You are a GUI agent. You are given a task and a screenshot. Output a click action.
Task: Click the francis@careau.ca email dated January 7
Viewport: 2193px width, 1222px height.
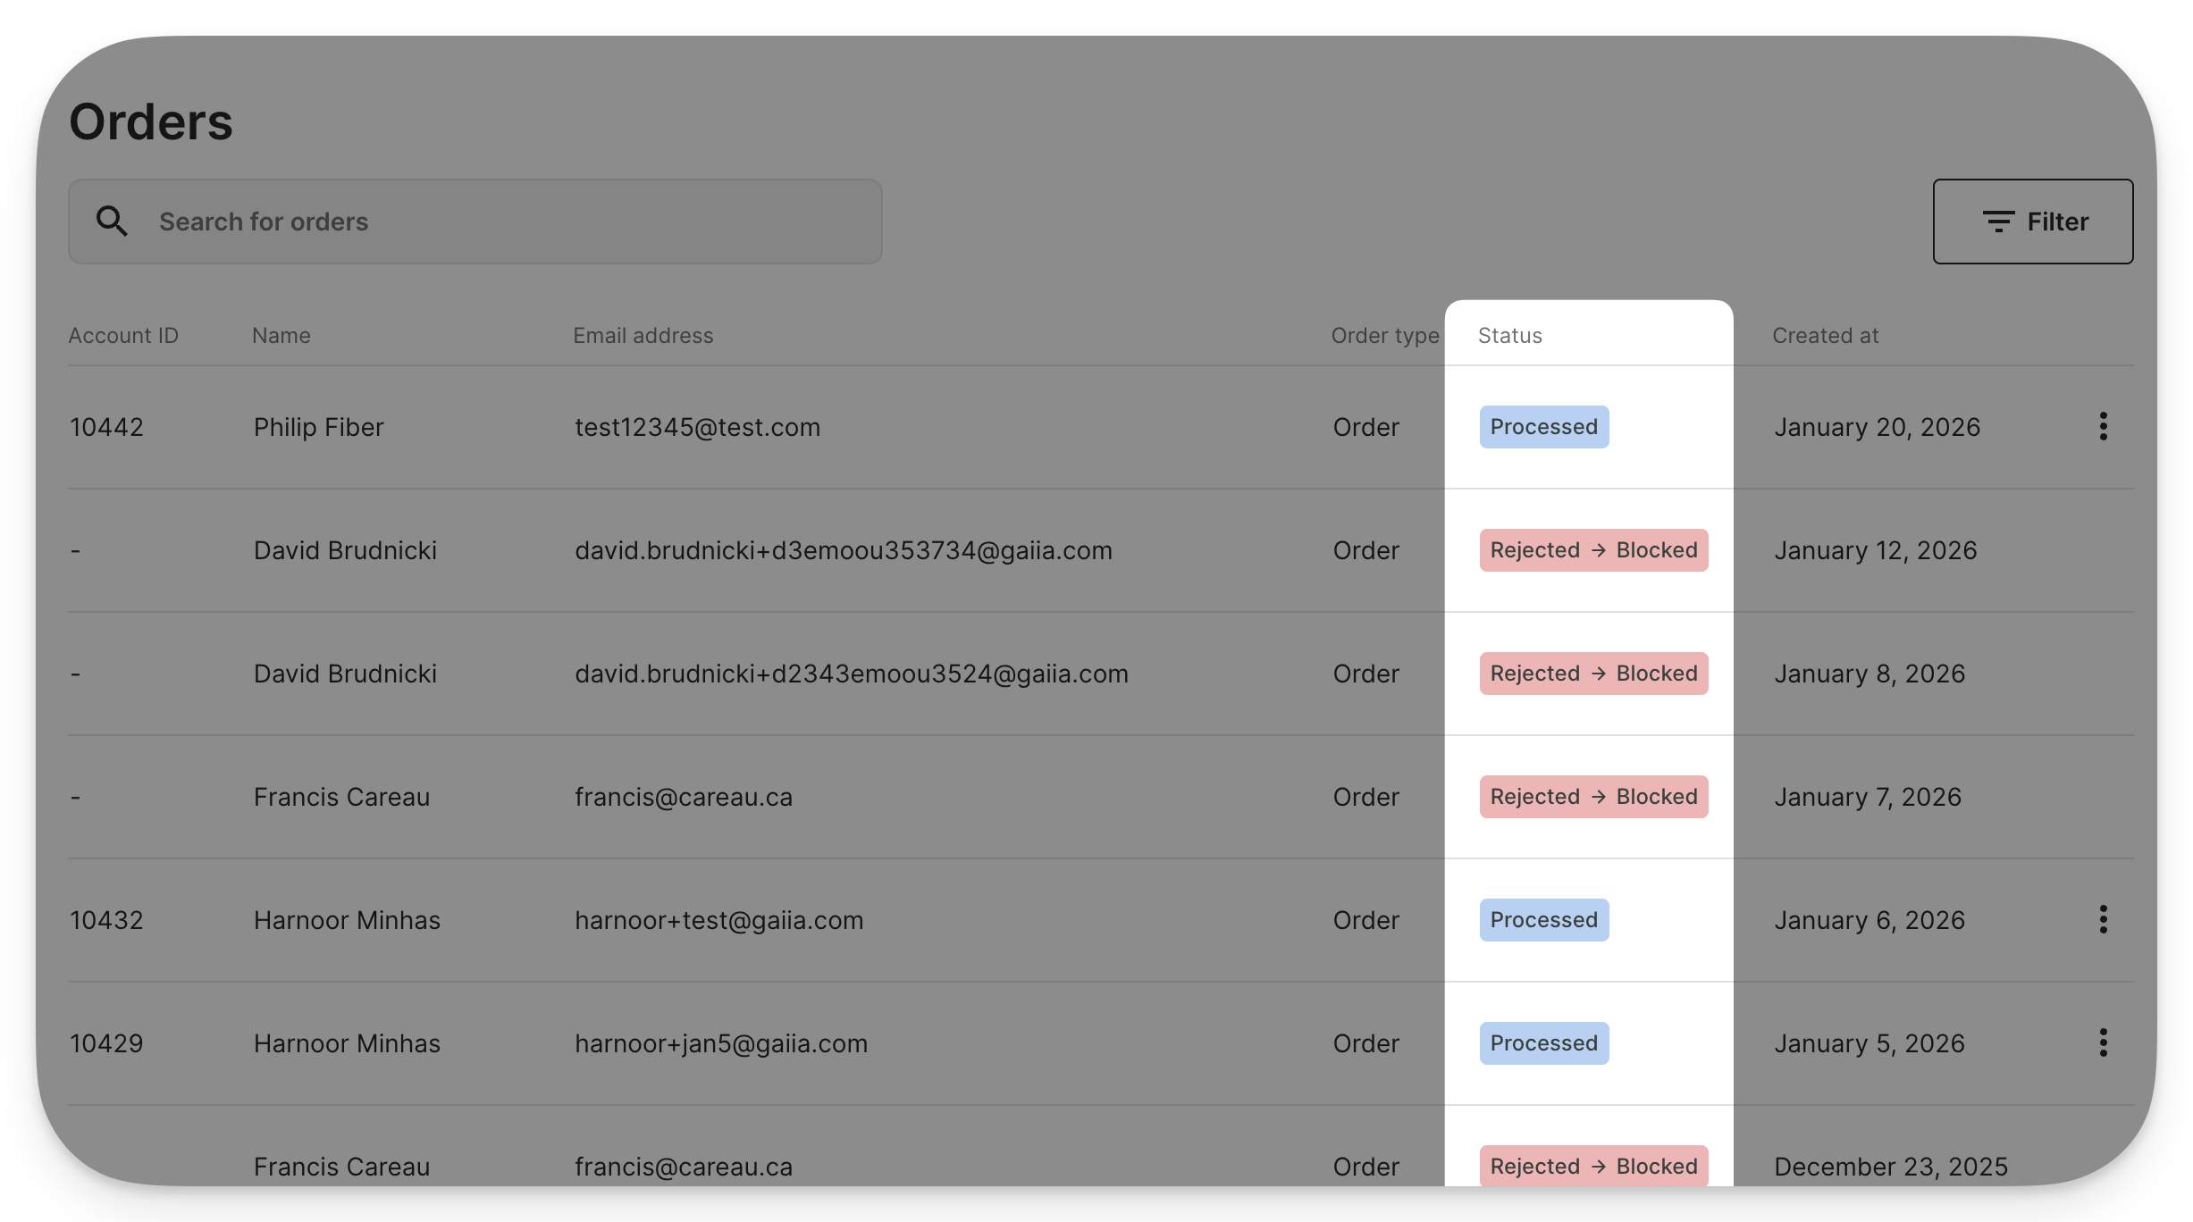[683, 797]
